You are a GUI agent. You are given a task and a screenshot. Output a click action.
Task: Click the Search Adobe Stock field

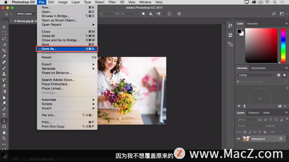[x=262, y=81]
